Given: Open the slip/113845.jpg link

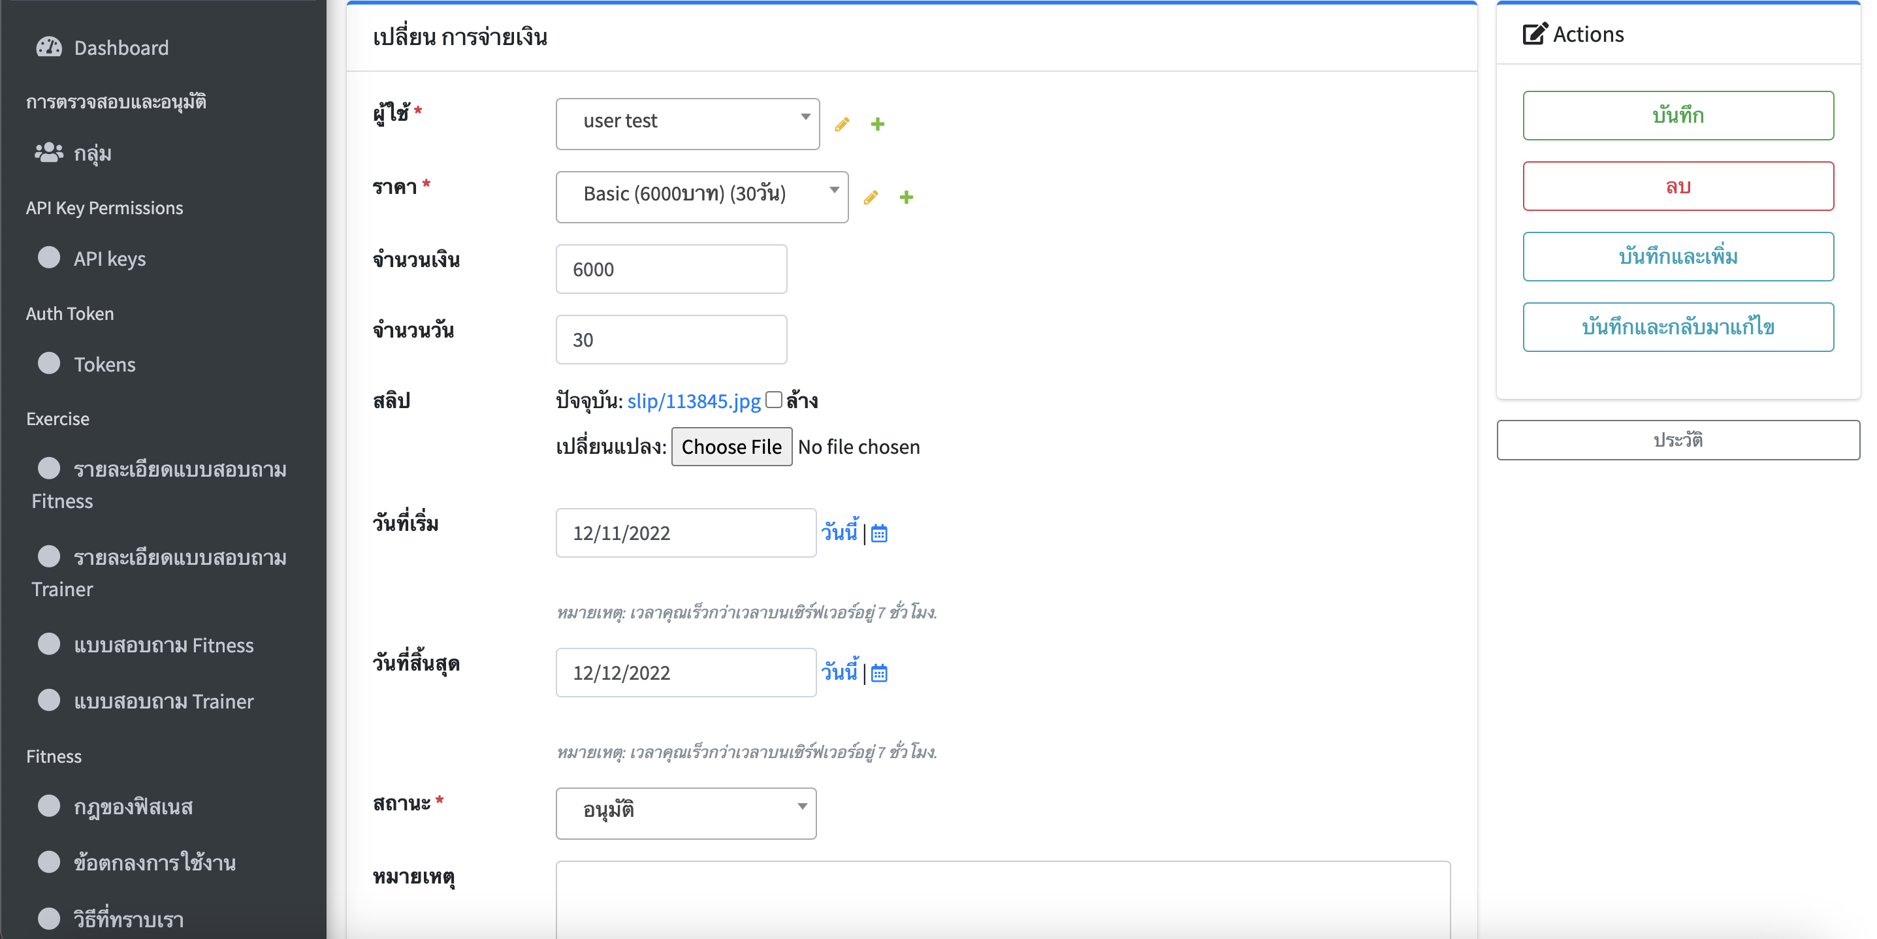Looking at the screenshot, I should pos(693,401).
